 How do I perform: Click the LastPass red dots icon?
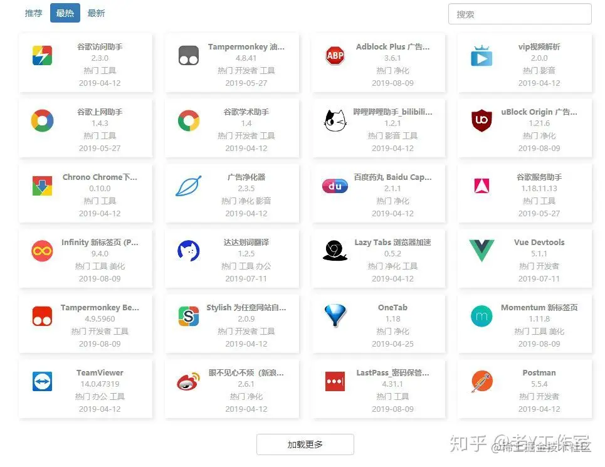335,381
